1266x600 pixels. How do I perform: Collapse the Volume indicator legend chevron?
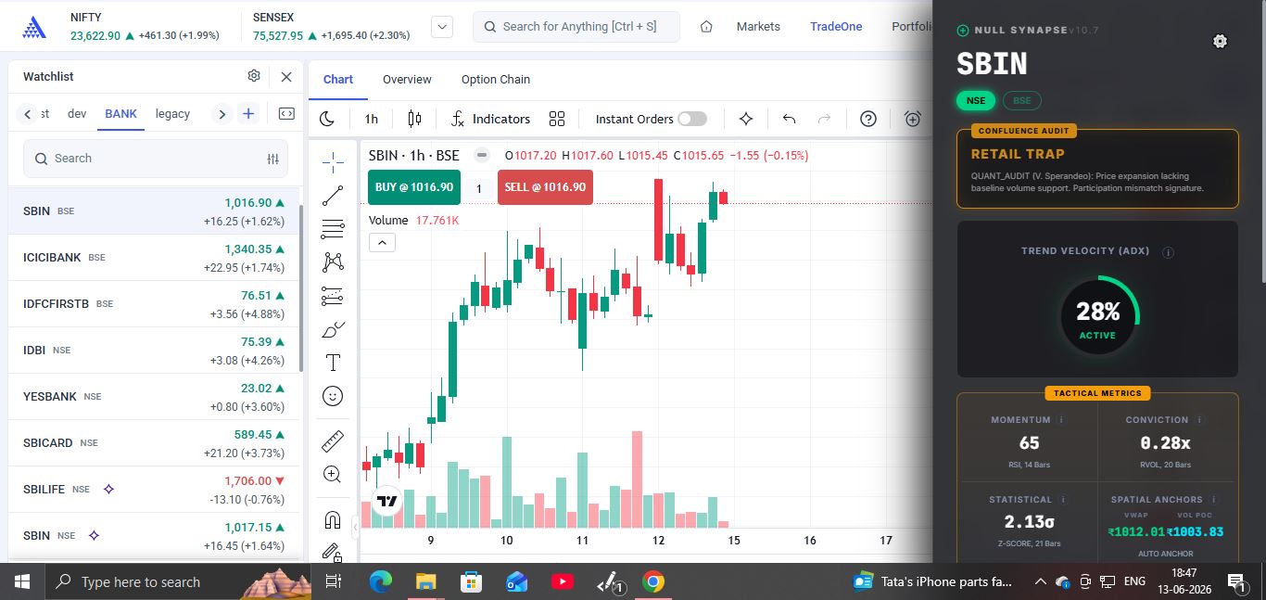(x=382, y=242)
